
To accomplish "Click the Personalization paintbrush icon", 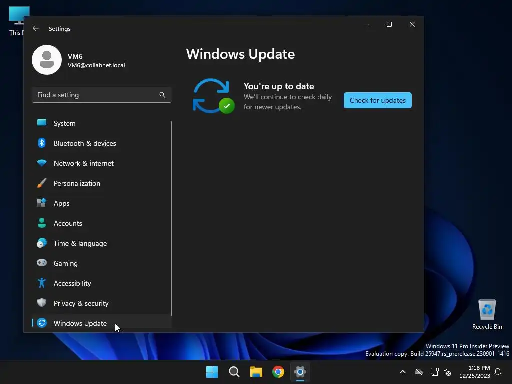I will pyautogui.click(x=42, y=183).
